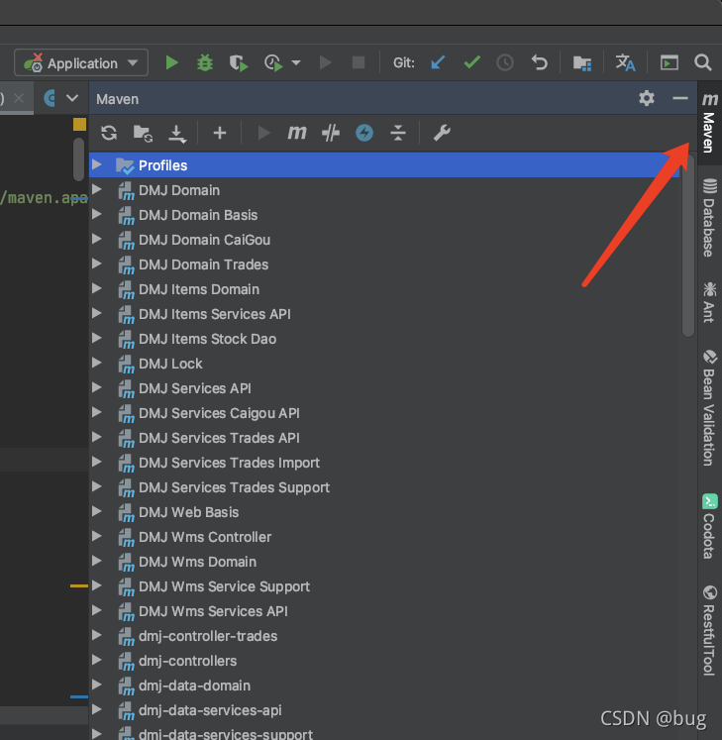Open Maven panel gear options
Image resolution: width=722 pixels, height=740 pixels.
pos(647,98)
